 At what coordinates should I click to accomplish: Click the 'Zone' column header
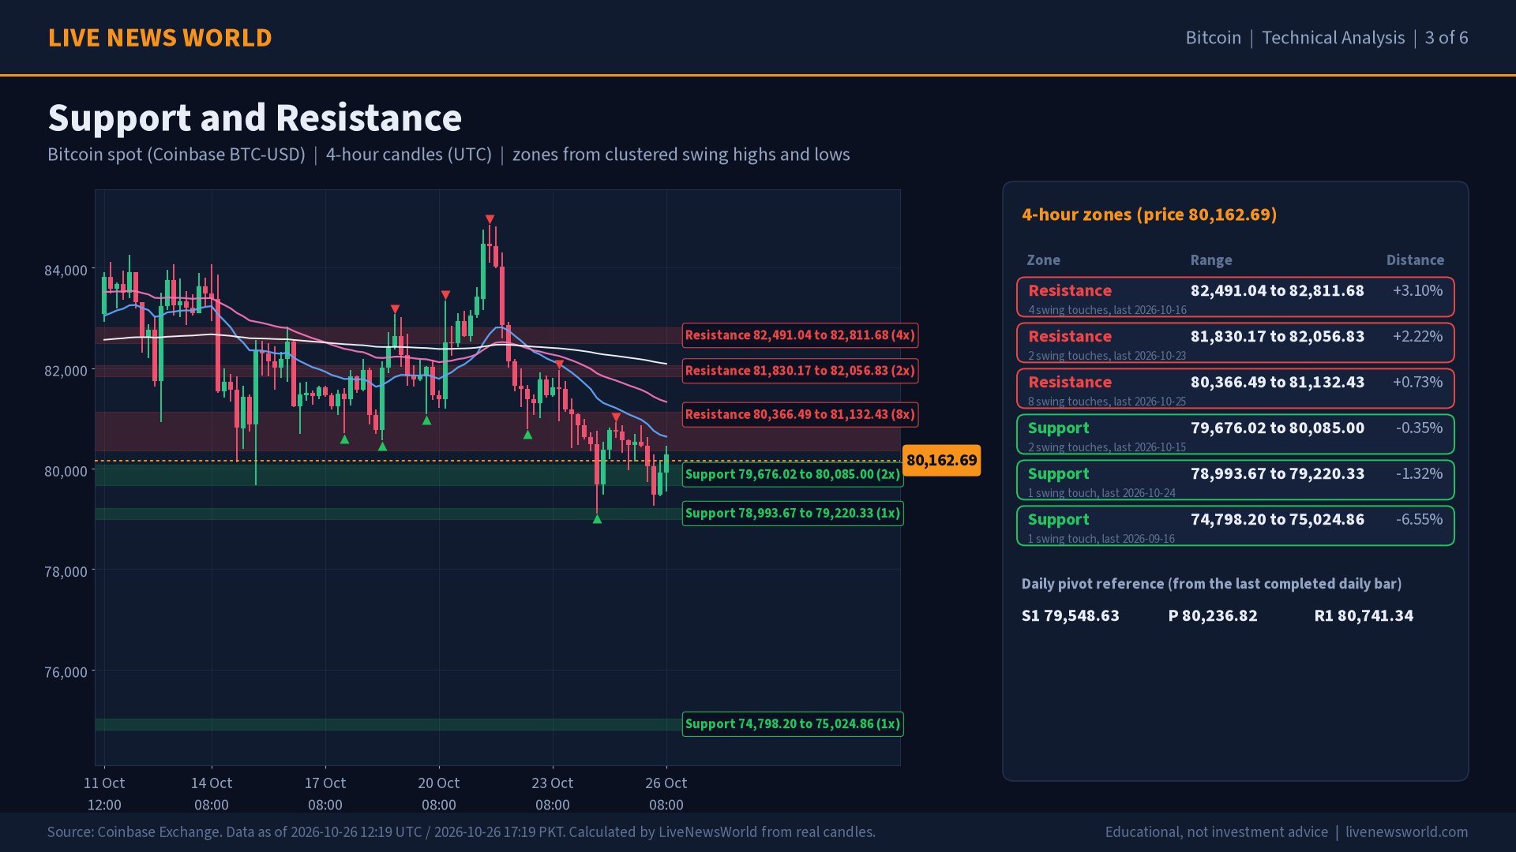(x=1043, y=260)
